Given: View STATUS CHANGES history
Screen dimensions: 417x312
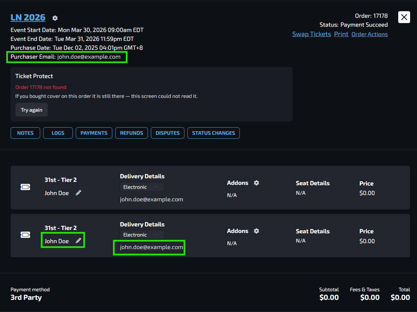Looking at the screenshot, I should click(213, 133).
